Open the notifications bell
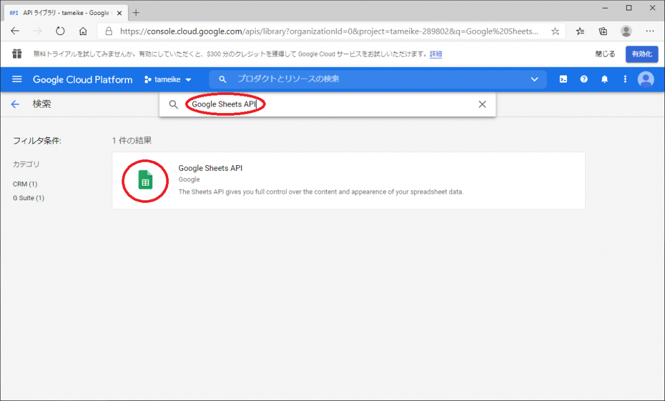This screenshot has width=665, height=401. (x=605, y=79)
